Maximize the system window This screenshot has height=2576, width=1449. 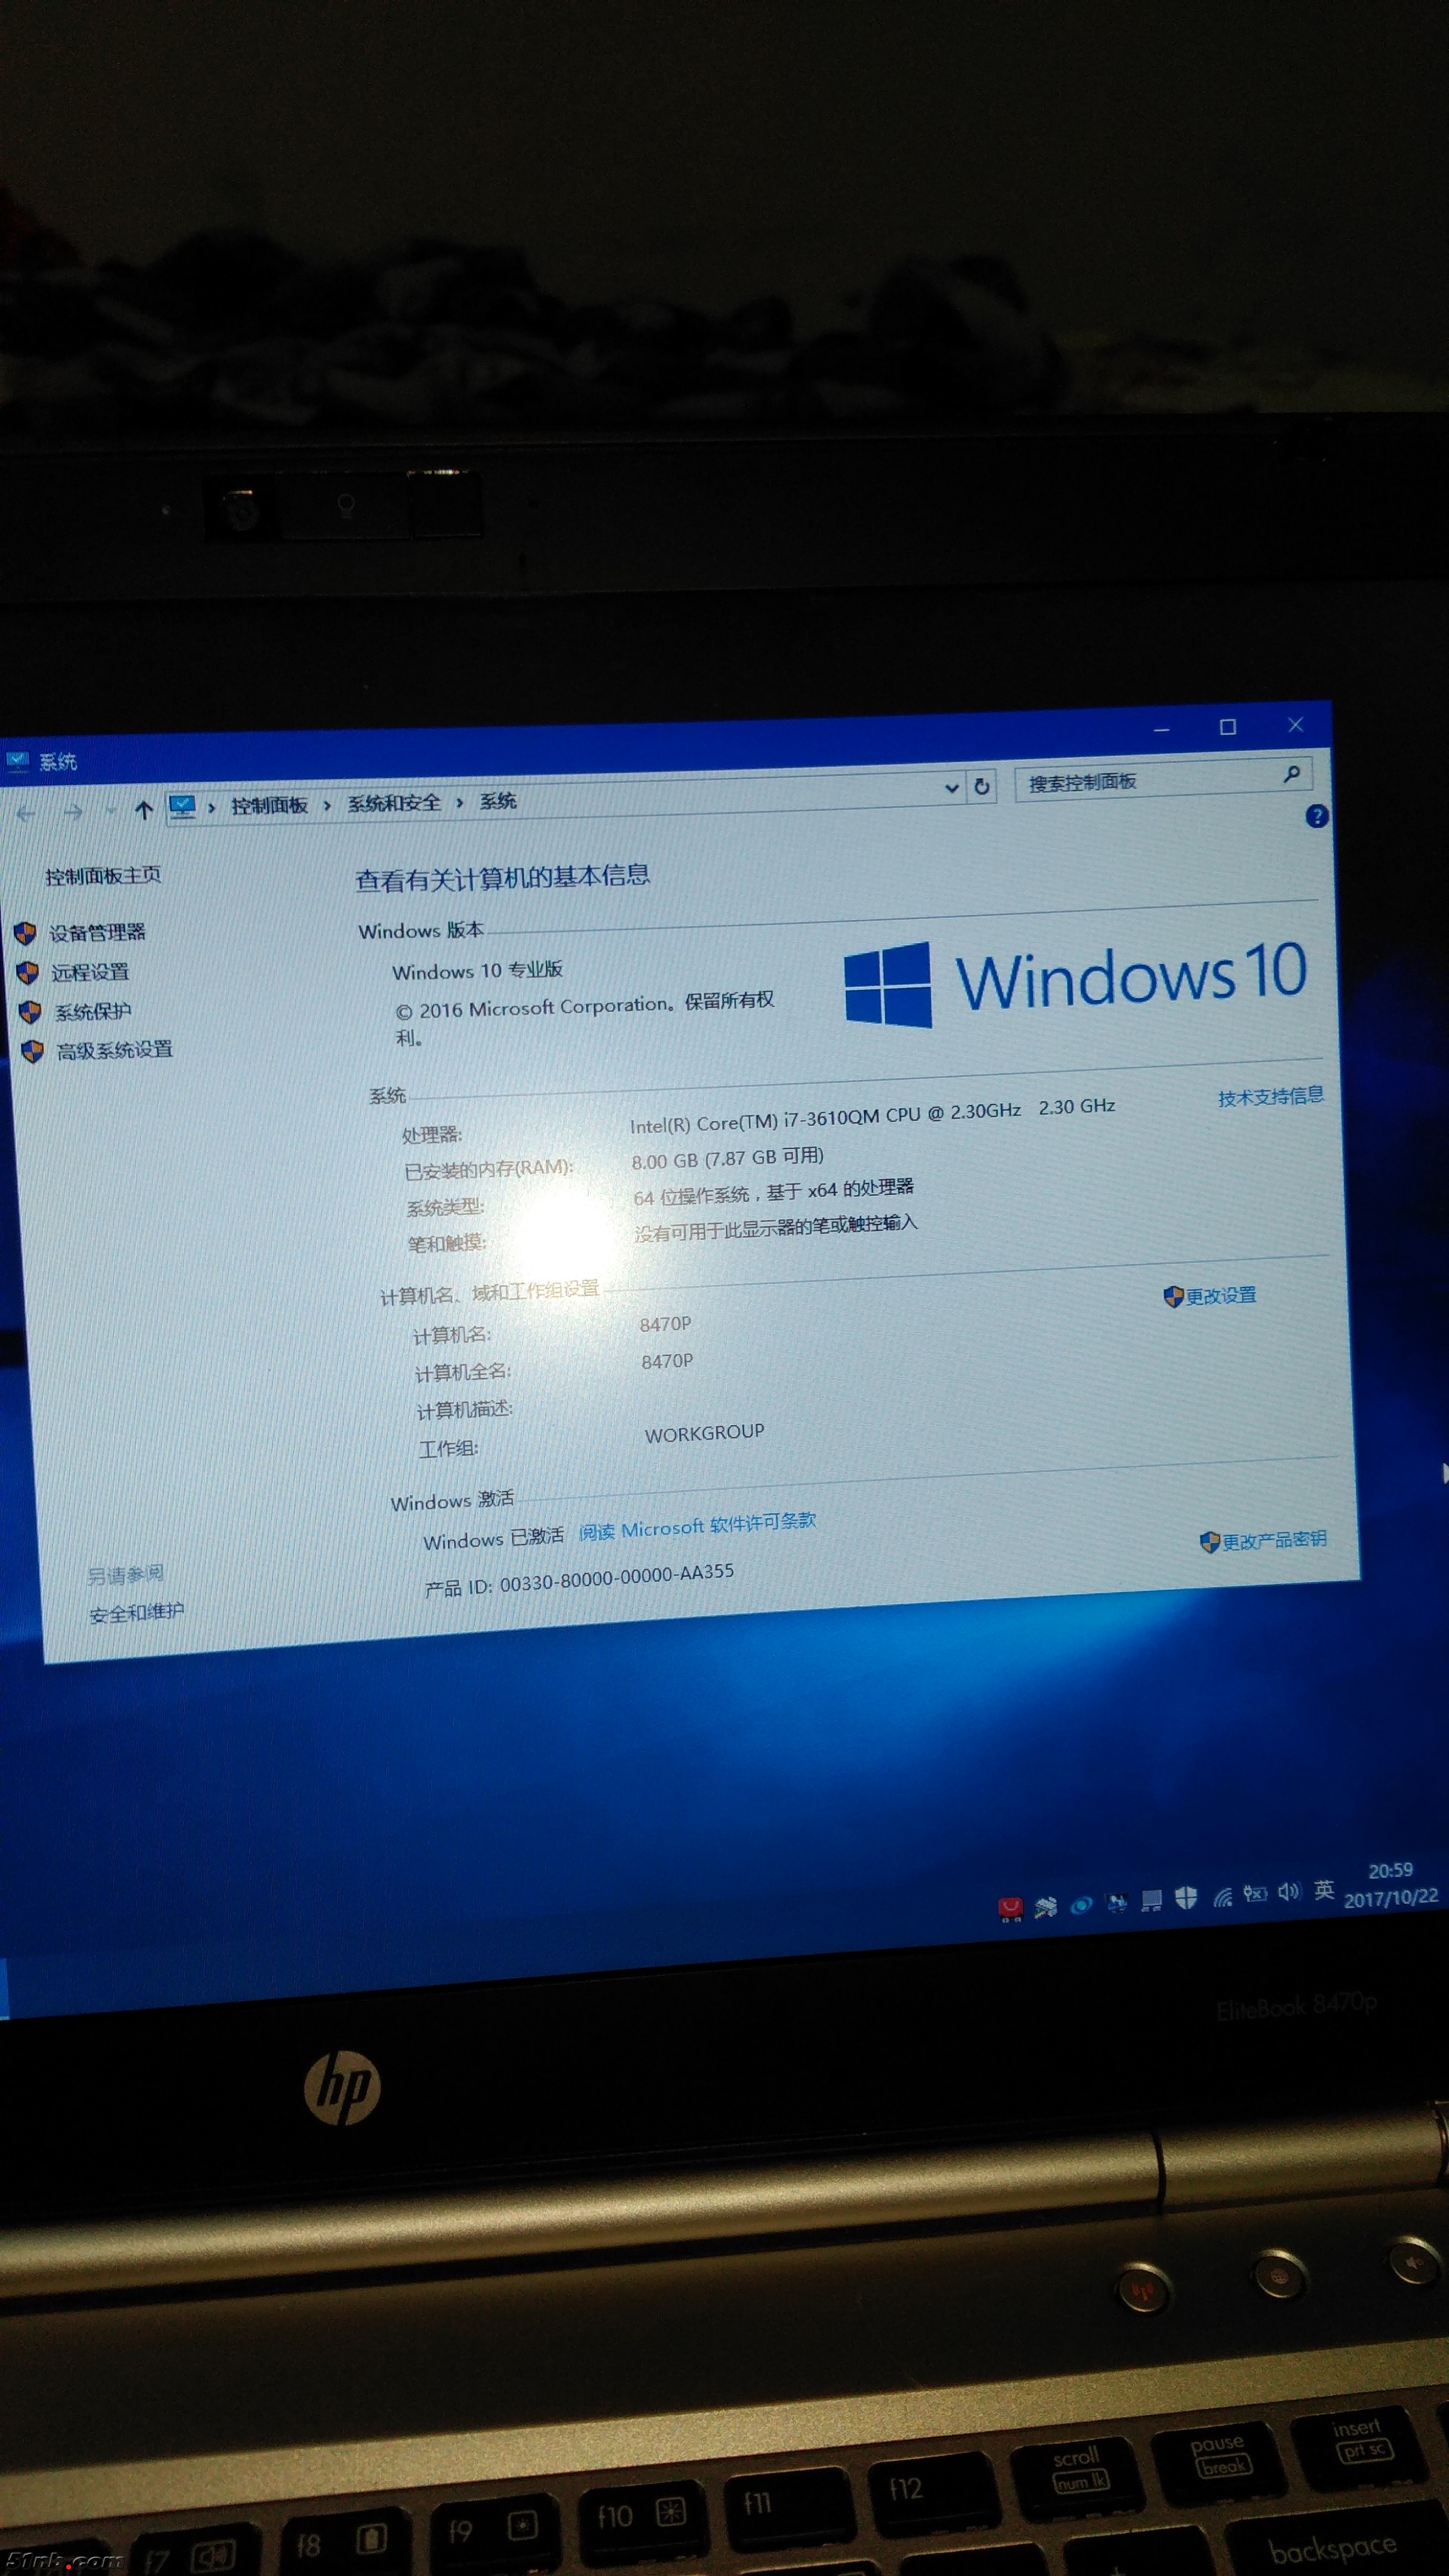(1228, 727)
